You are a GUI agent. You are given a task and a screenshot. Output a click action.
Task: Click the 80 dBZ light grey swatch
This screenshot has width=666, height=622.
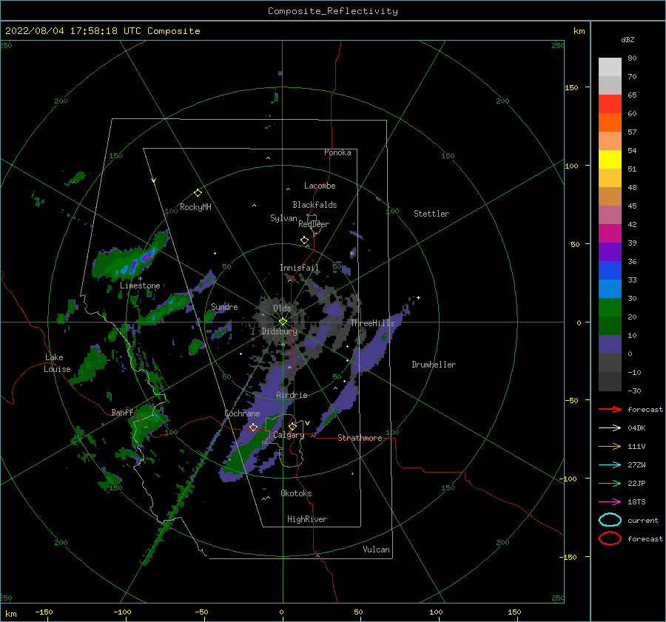610,67
